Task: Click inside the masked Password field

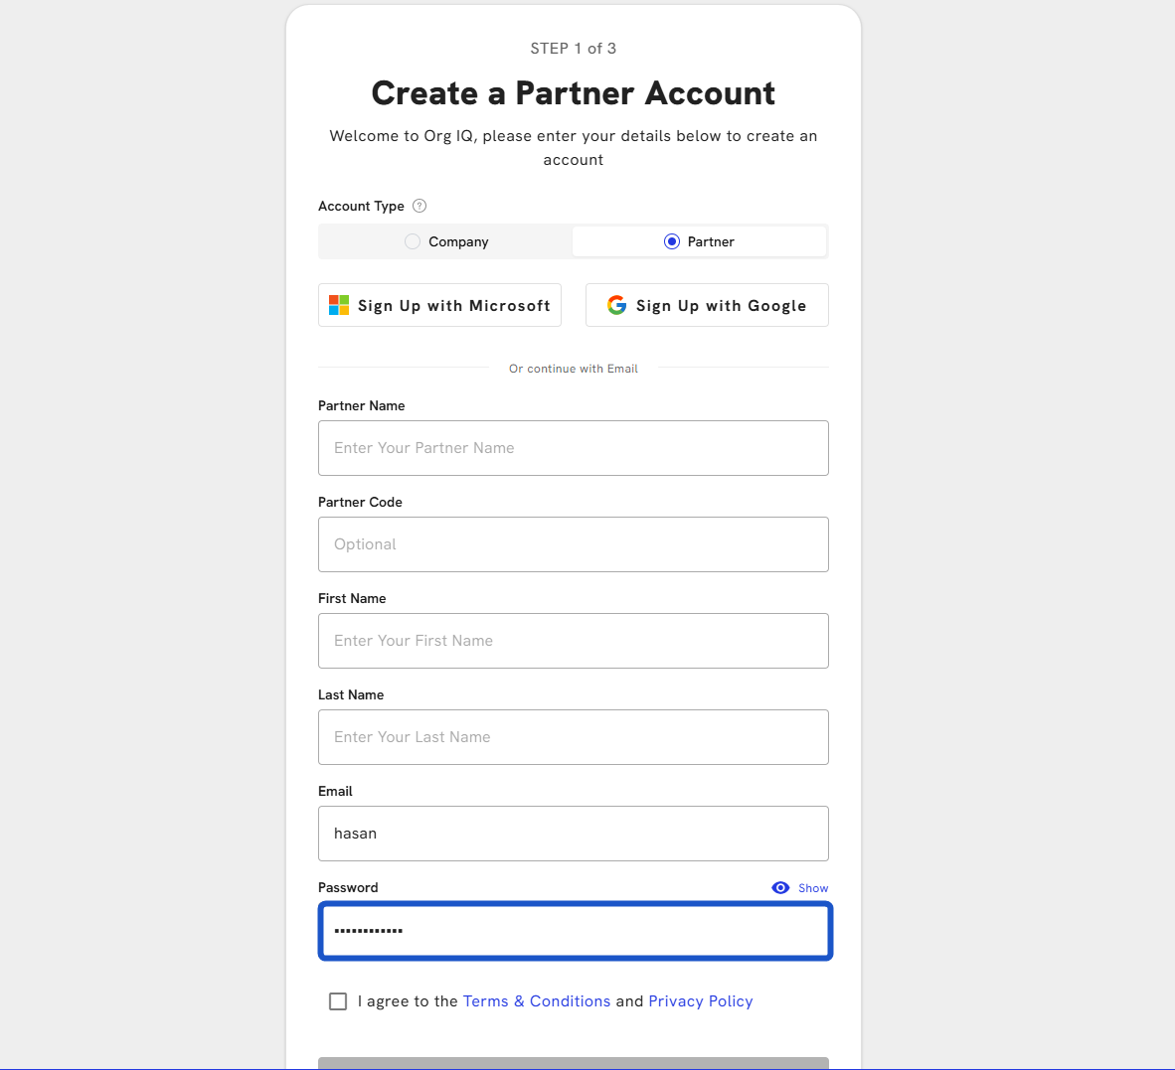Action: 574,931
